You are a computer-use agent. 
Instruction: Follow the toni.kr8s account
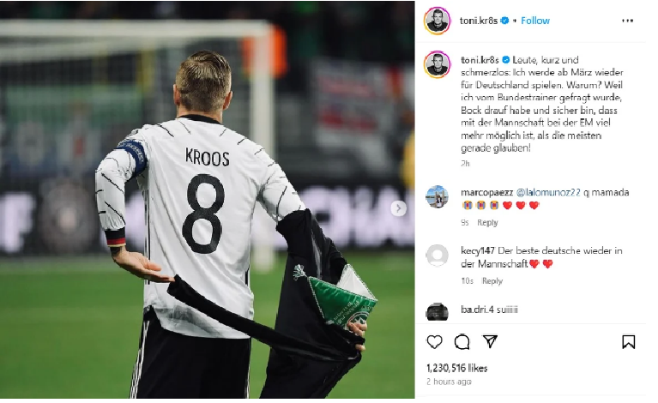pos(535,21)
